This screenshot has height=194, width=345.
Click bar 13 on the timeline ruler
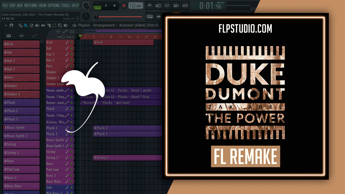(x=129, y=37)
